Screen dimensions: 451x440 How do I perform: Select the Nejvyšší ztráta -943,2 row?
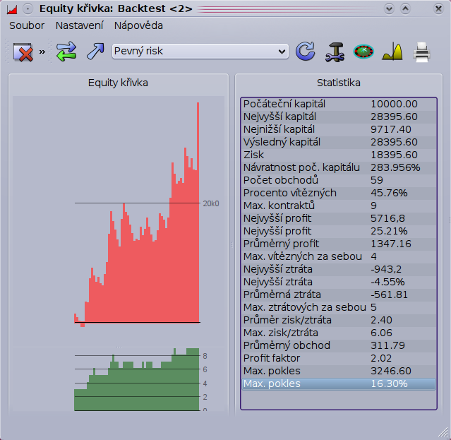pyautogui.click(x=339, y=269)
